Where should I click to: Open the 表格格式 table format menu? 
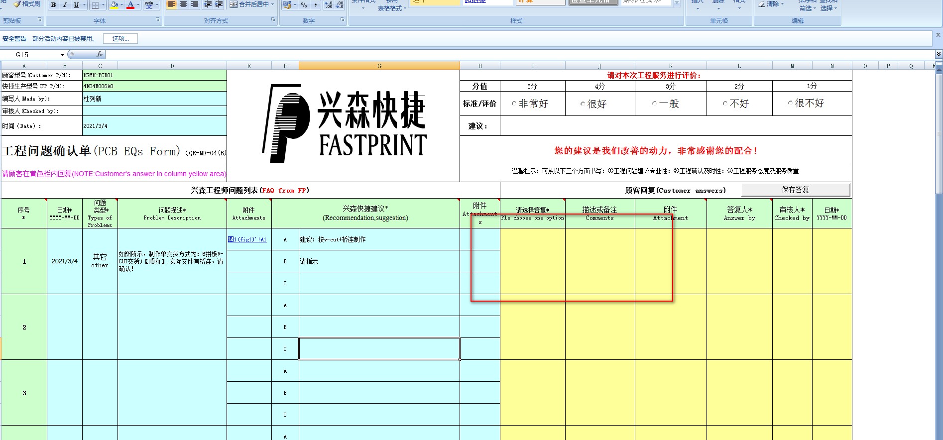[392, 8]
